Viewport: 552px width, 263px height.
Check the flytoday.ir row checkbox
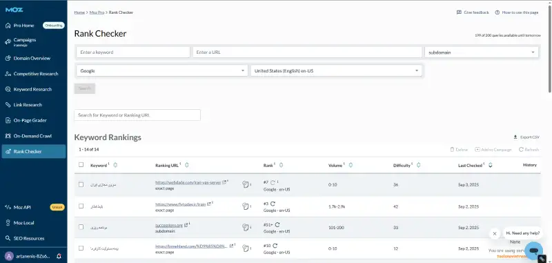81,206
